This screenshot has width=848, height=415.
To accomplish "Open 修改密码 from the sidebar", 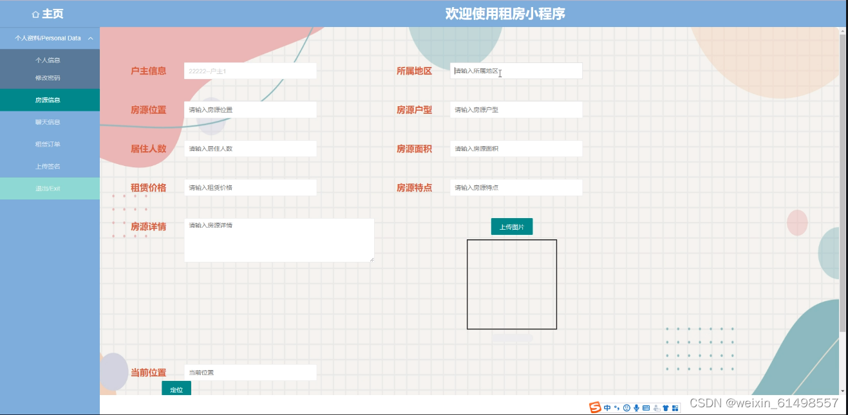I will point(50,77).
